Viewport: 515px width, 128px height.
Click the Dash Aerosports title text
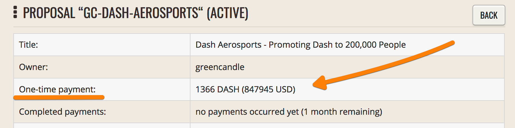point(301,45)
